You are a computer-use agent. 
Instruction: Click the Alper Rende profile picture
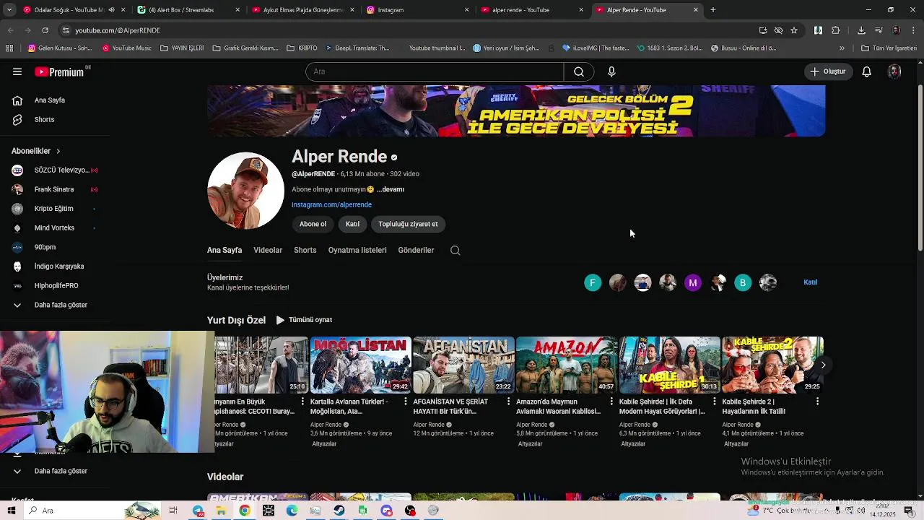pyautogui.click(x=245, y=190)
